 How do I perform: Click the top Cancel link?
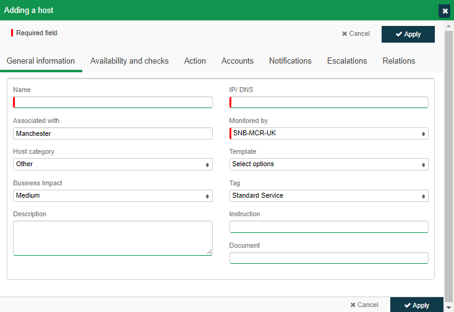coord(356,34)
